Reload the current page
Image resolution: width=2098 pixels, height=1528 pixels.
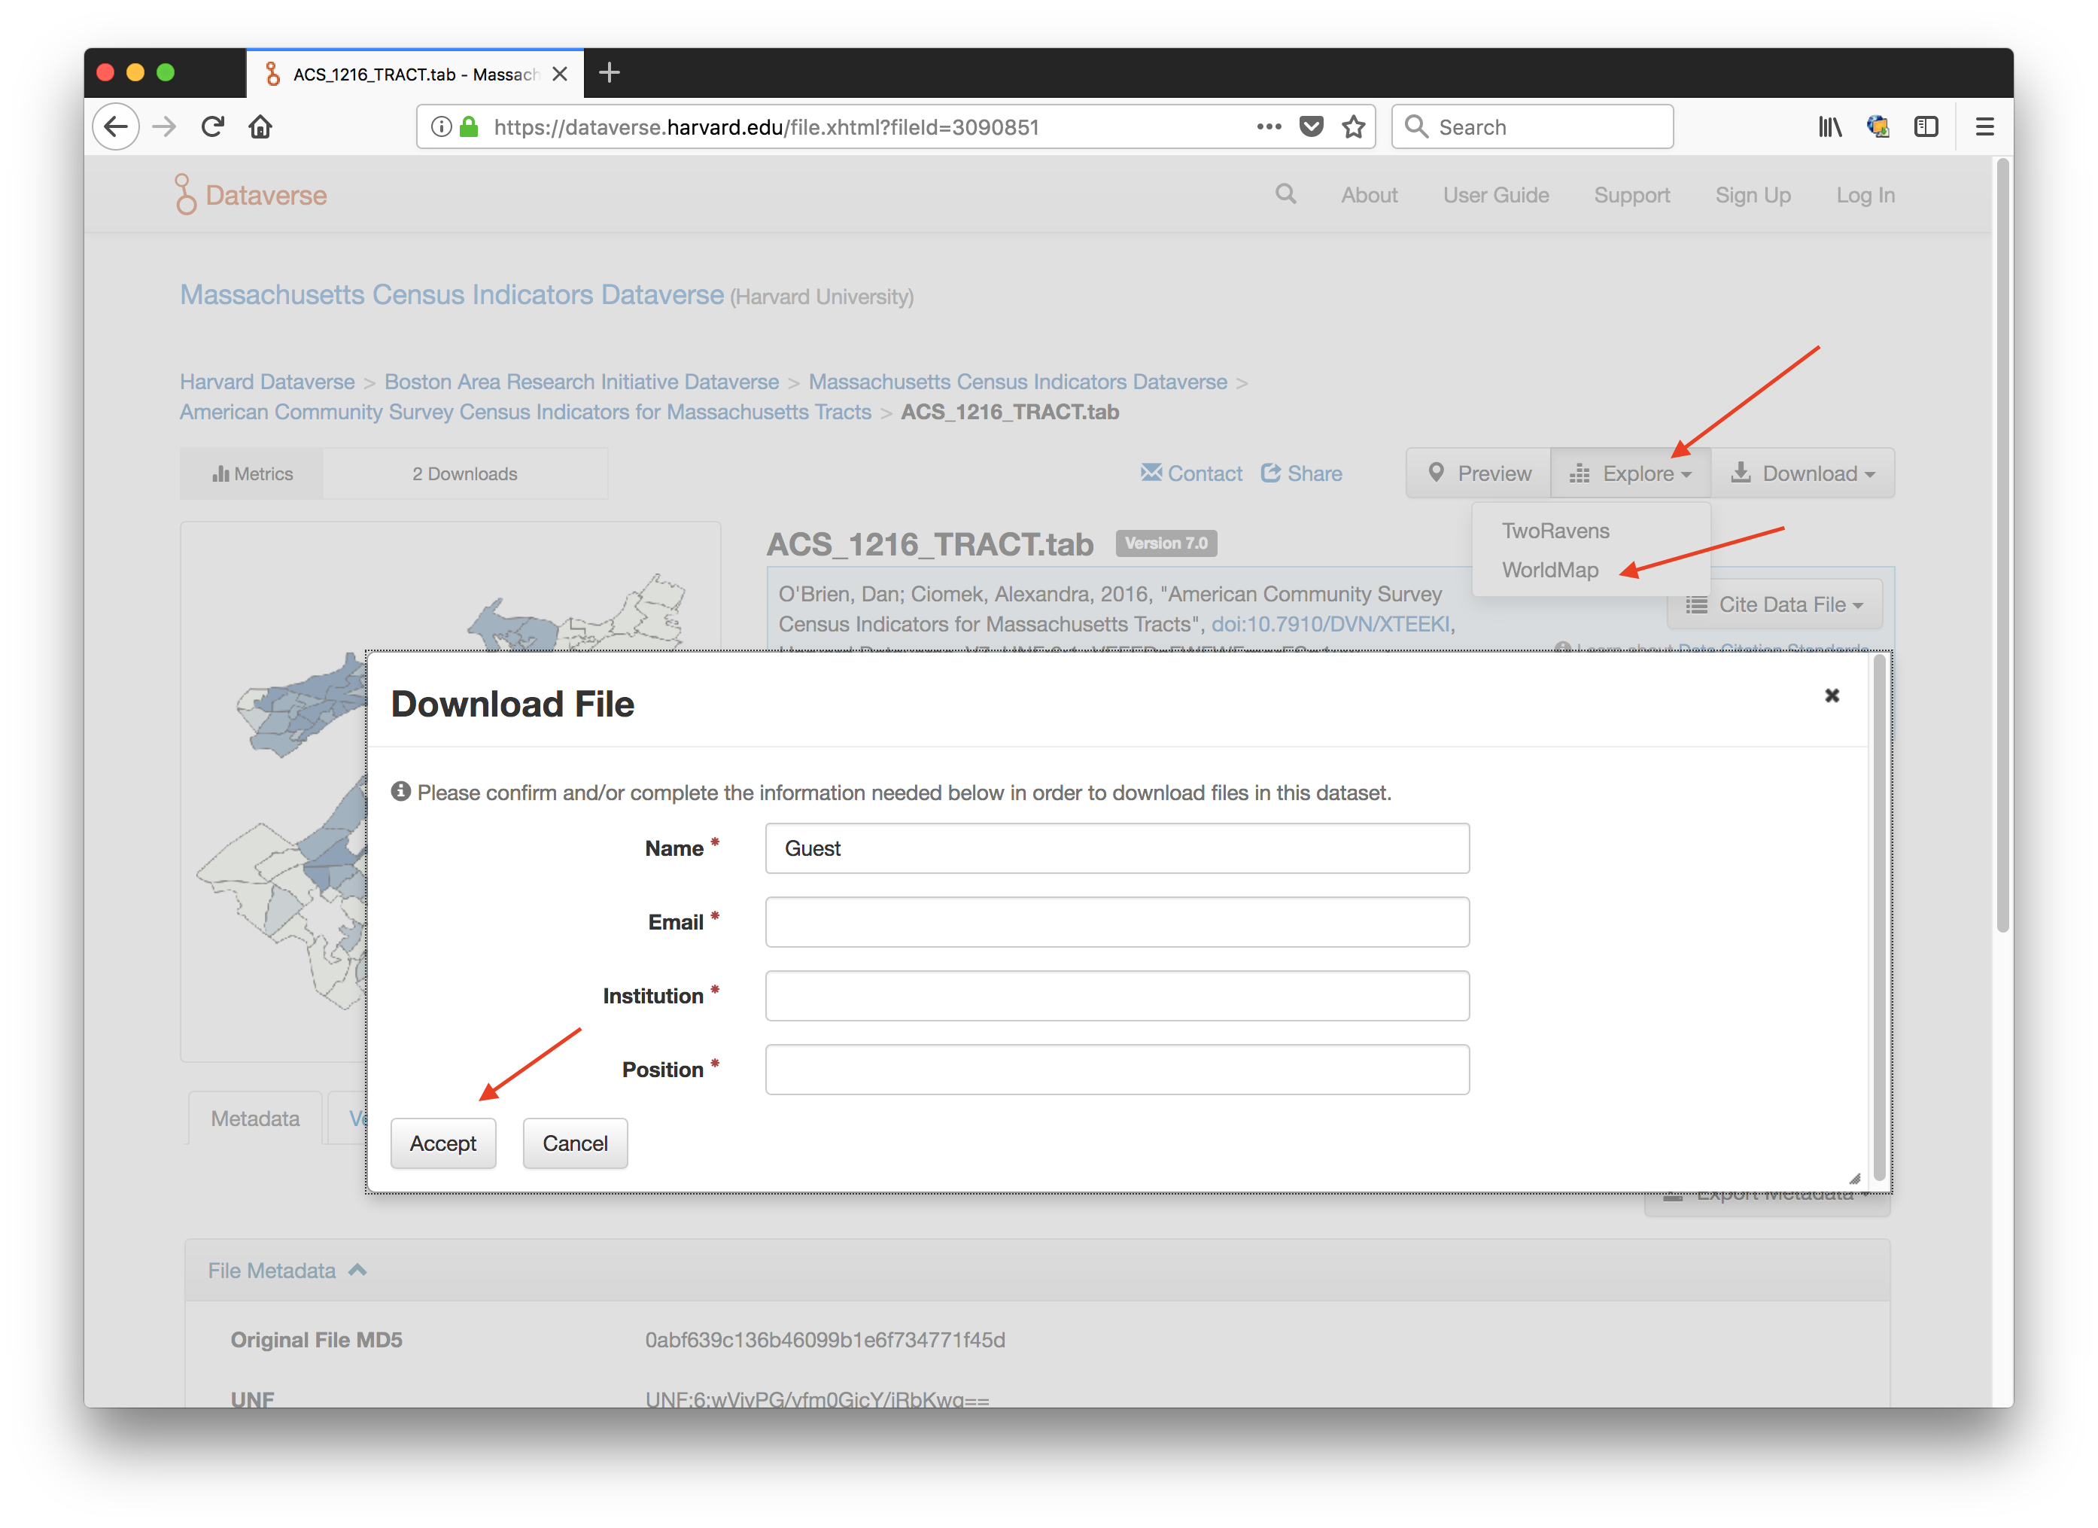(213, 126)
